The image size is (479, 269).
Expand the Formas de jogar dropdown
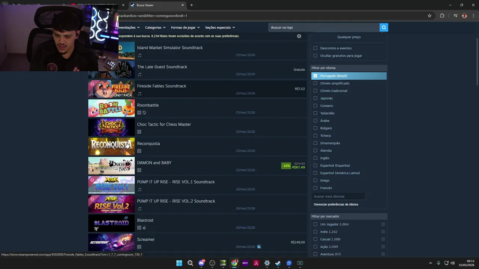tap(185, 27)
